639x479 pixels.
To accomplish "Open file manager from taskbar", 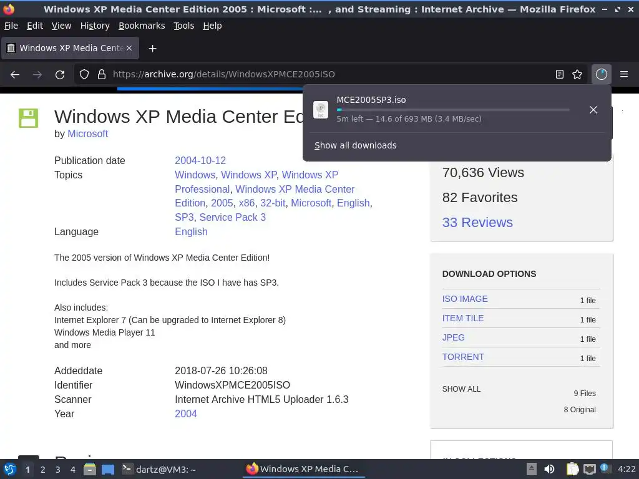I will click(x=90, y=469).
